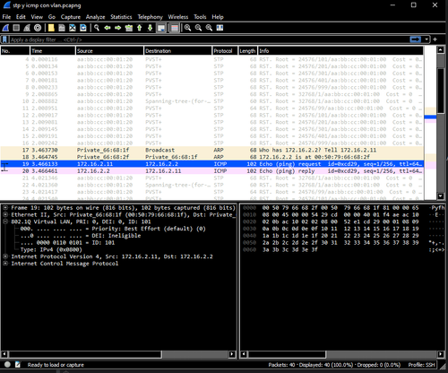Close this capture file icon

point(73,28)
